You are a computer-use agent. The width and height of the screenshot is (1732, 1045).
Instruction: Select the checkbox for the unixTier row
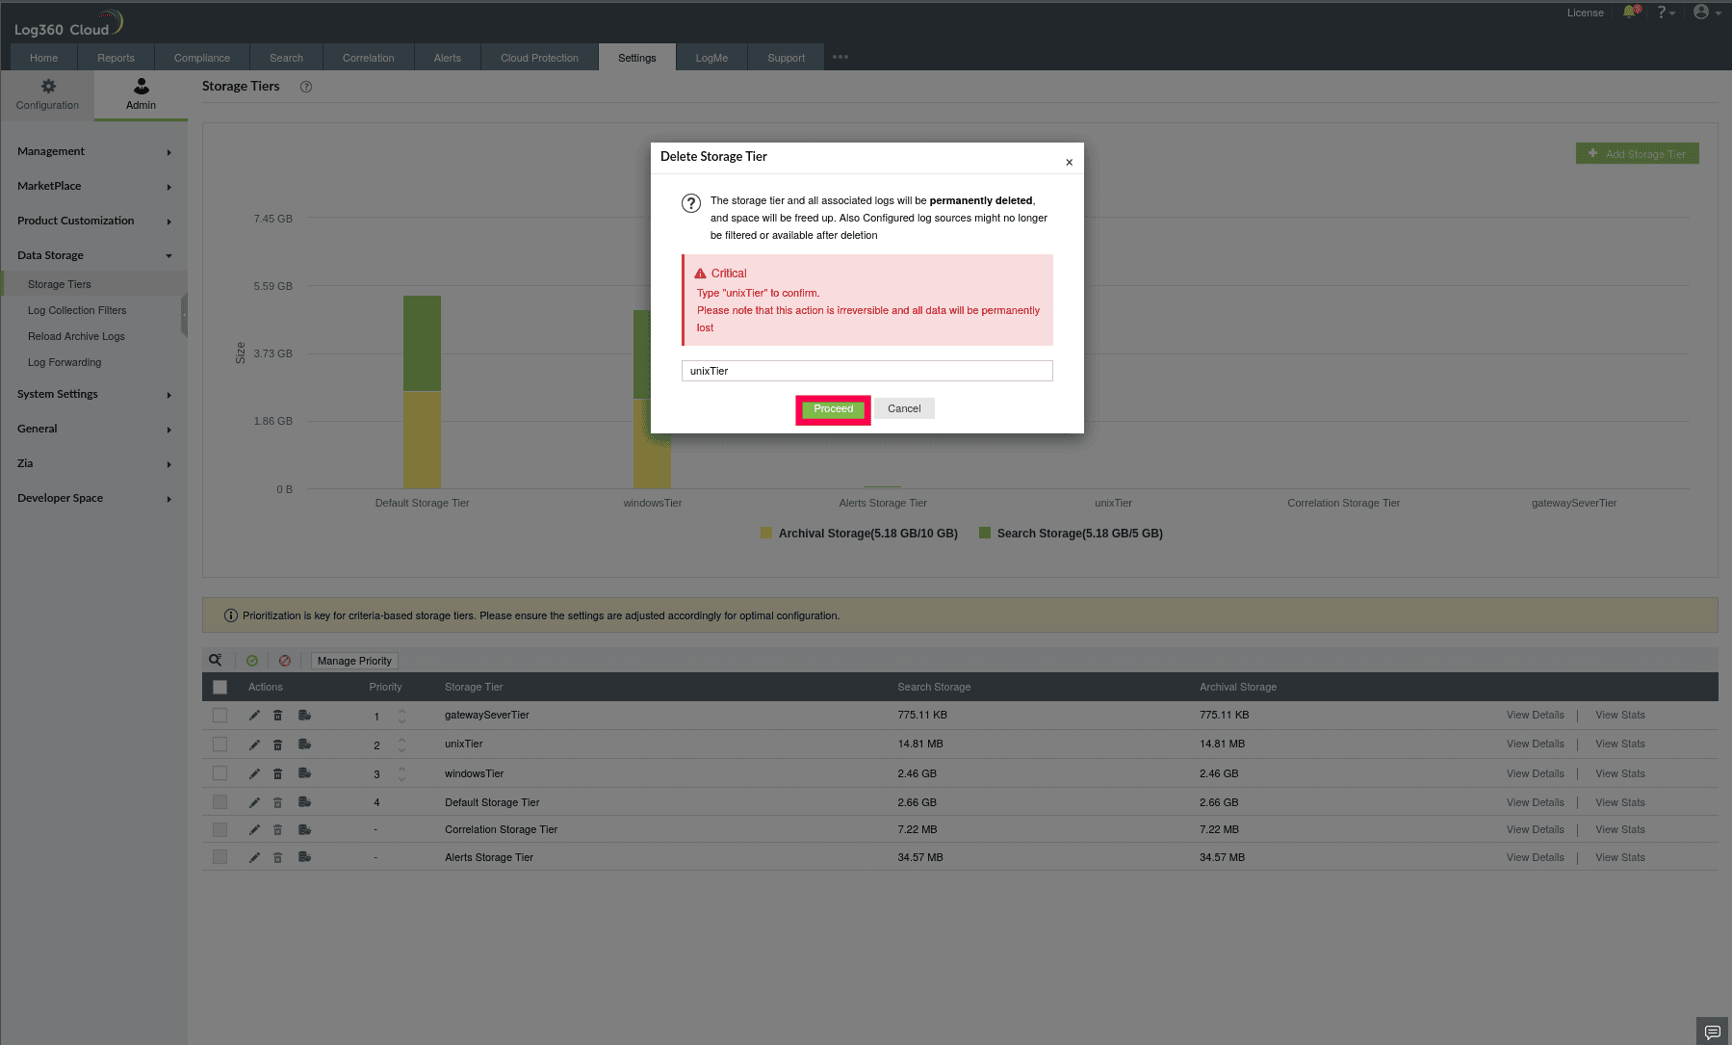220,744
